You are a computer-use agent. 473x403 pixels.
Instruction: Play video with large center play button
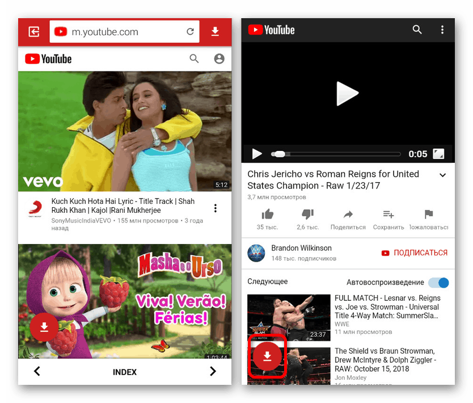[347, 93]
